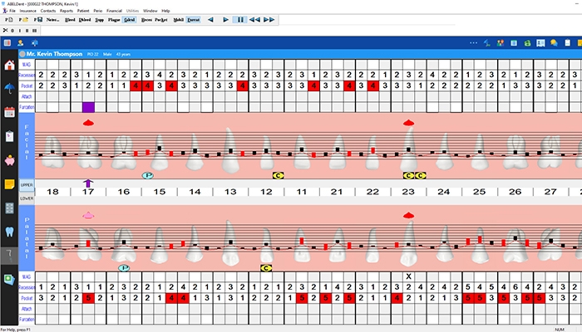This screenshot has height=332, width=582.
Task: Open the calendar scheduler sidebar icon
Action: click(x=9, y=112)
